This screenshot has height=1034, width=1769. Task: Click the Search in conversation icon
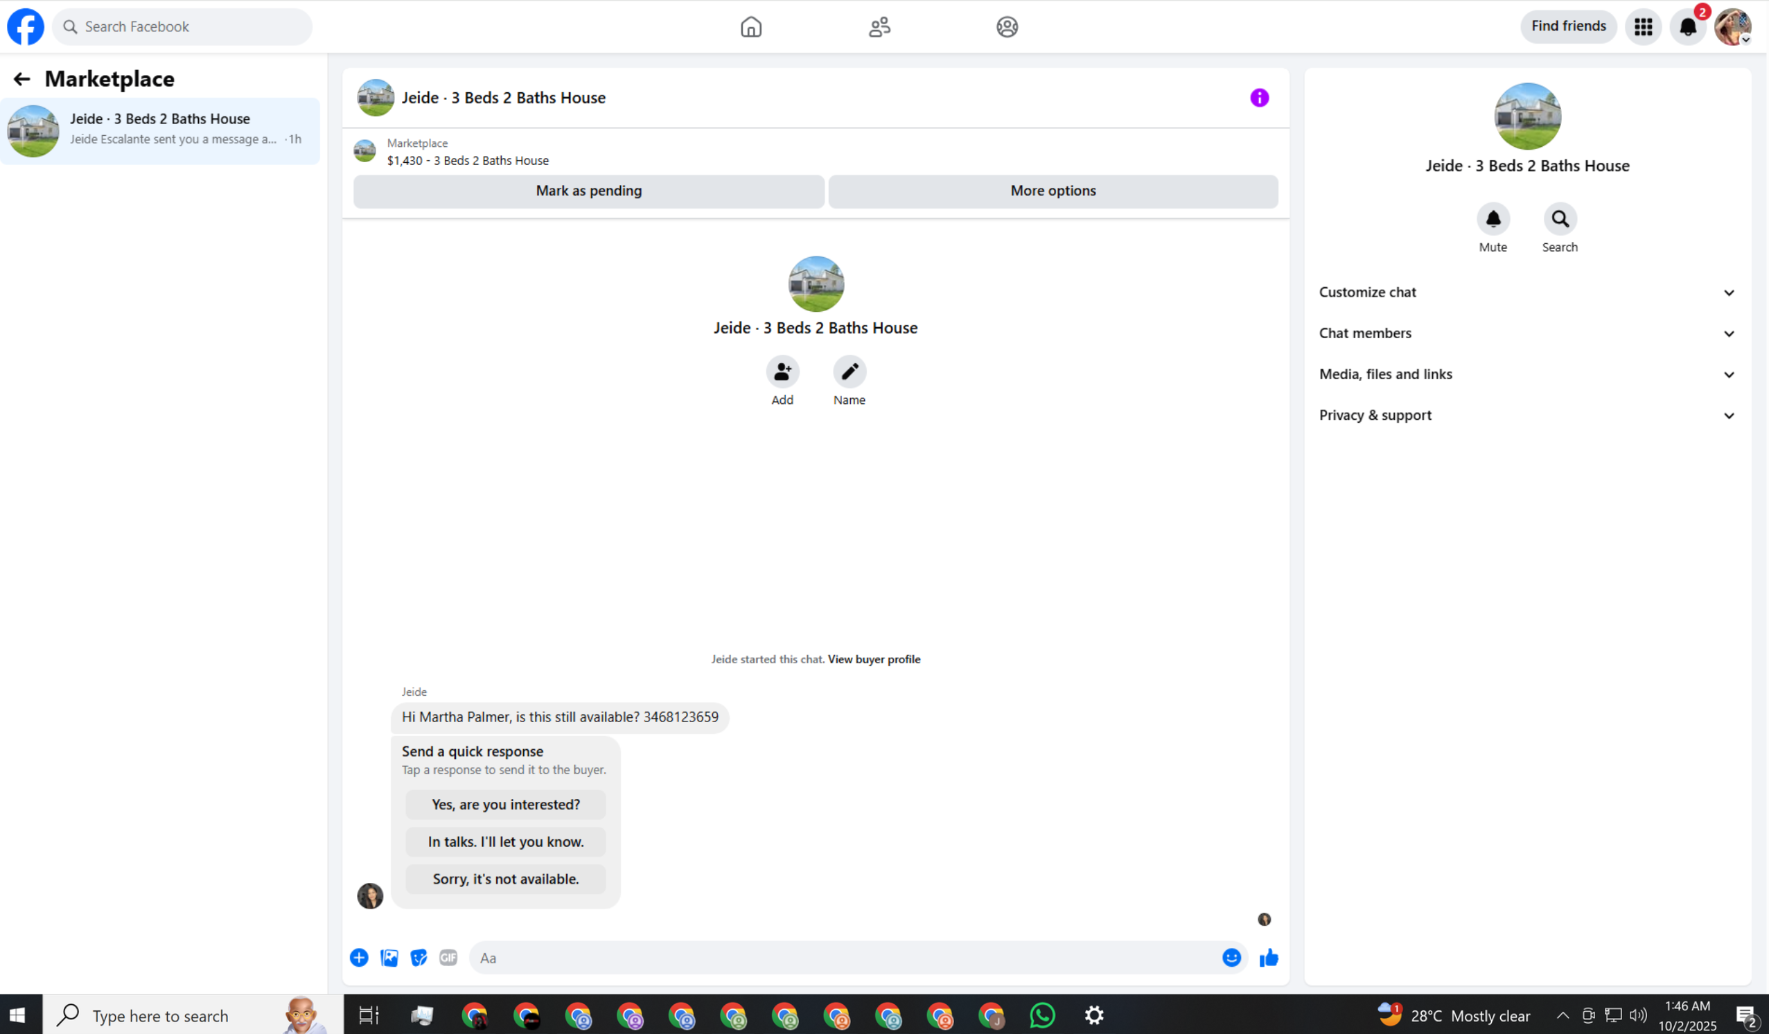point(1559,219)
